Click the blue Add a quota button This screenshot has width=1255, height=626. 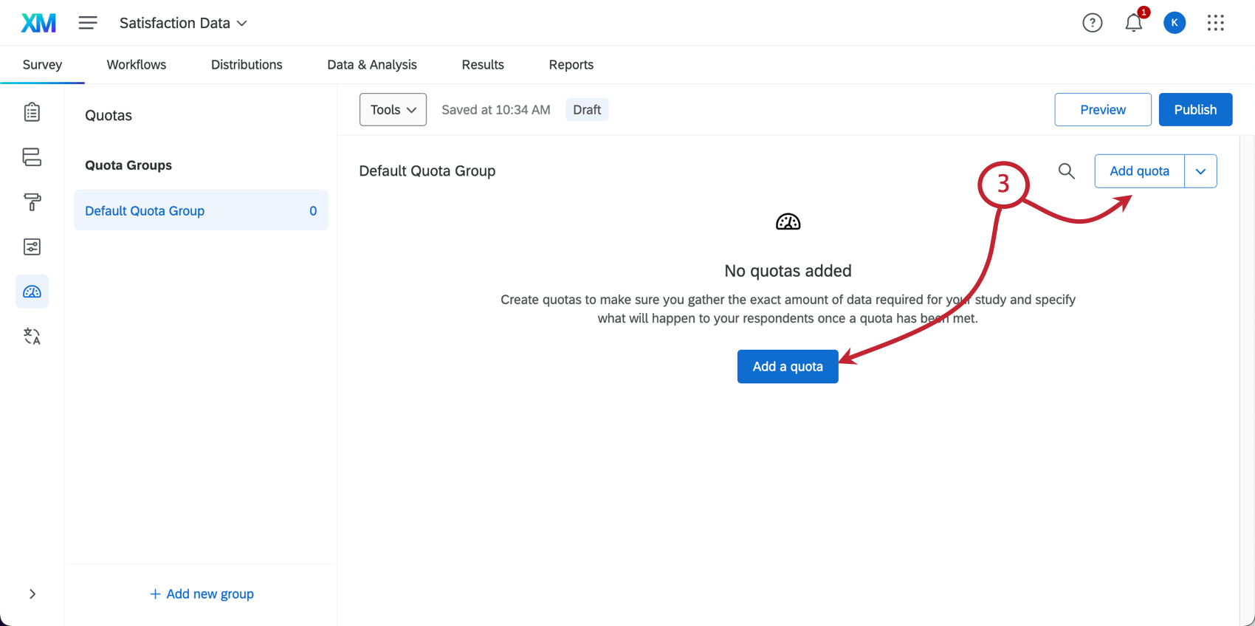tap(788, 367)
